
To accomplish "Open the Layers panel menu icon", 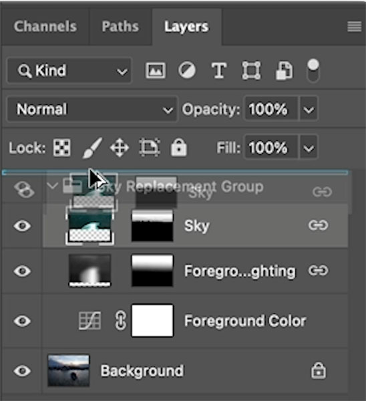I will coord(354,27).
